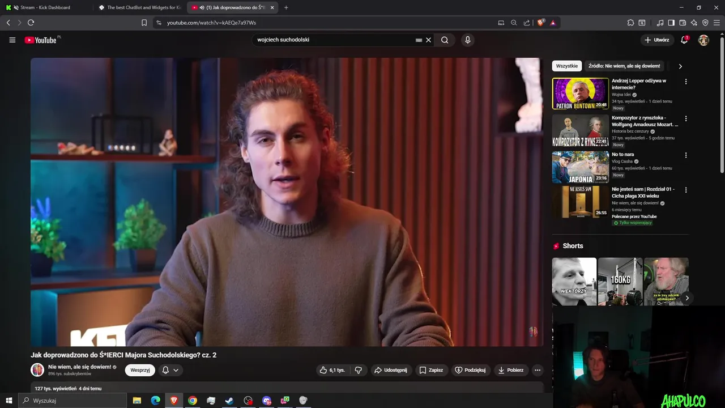Open the share icon in the address bar
The image size is (725, 408).
pos(527,23)
